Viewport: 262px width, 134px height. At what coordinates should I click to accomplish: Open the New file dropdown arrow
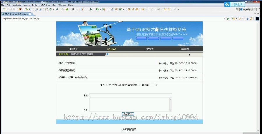tap(7, 9)
